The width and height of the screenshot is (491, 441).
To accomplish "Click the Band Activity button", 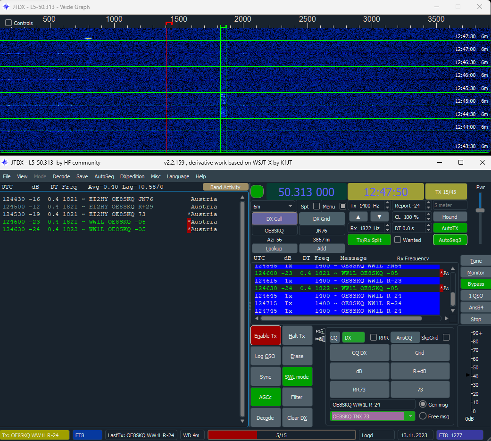I will (x=225, y=187).
